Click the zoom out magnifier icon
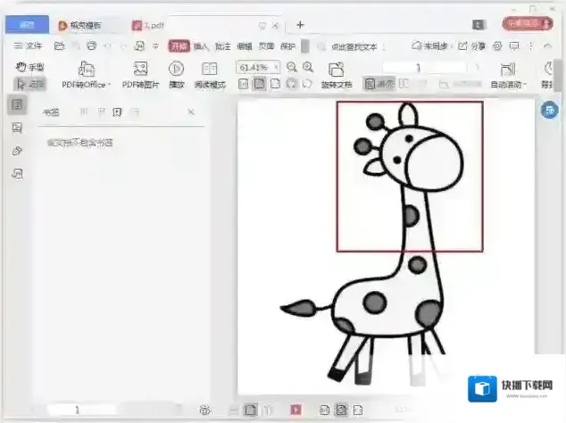The height and width of the screenshot is (423, 566). [292, 67]
